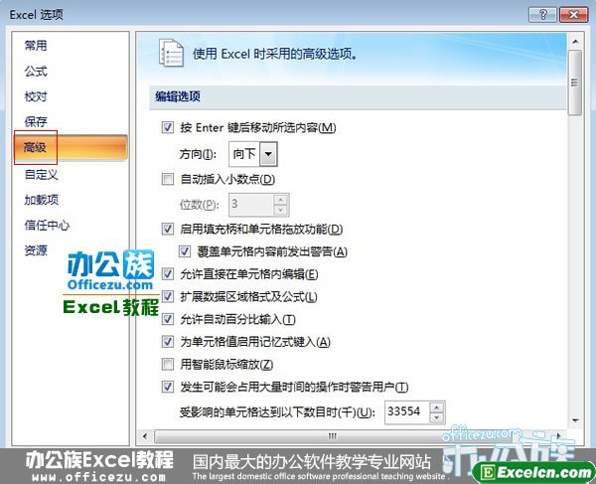Toggle 允许直接在单元格内编辑 checkbox
Image resolution: width=596 pixels, height=484 pixels.
click(x=168, y=273)
